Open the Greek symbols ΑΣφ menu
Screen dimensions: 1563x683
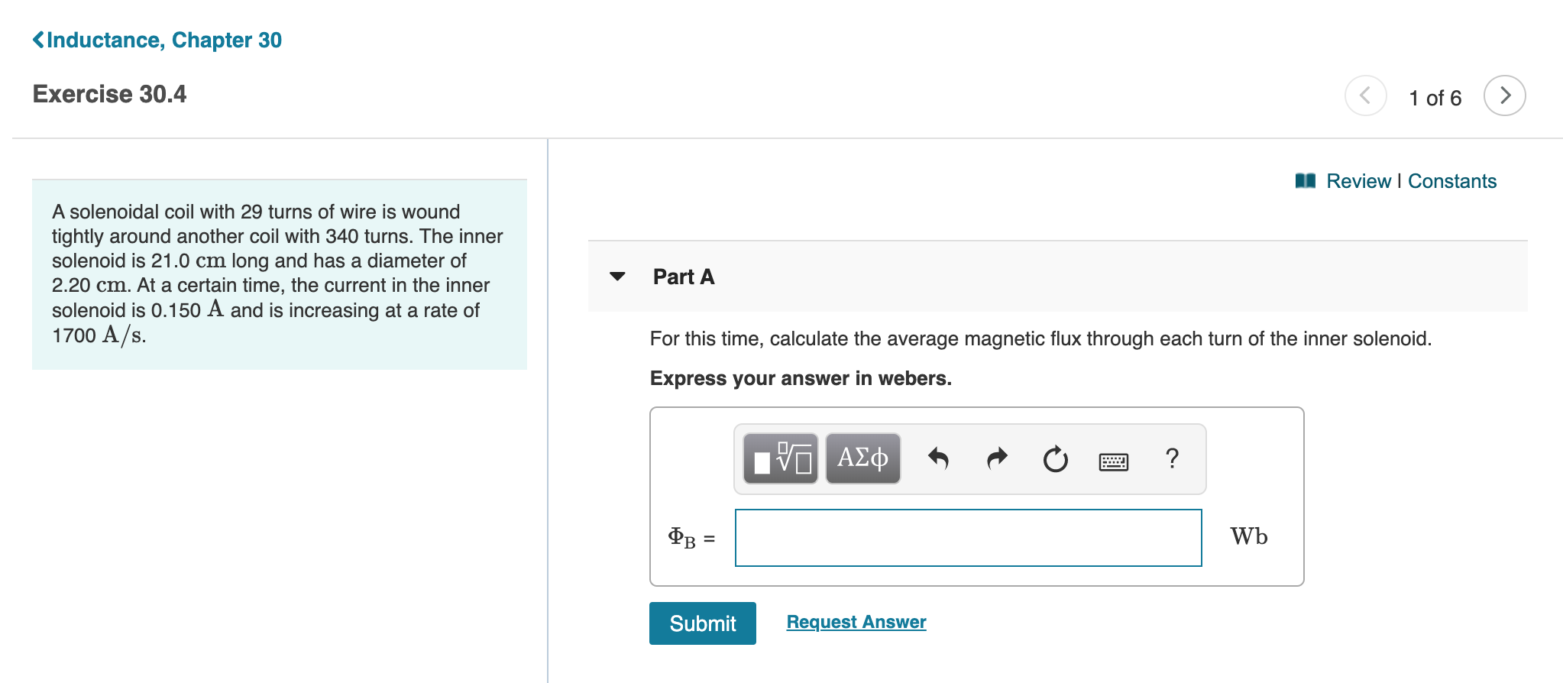coord(862,458)
